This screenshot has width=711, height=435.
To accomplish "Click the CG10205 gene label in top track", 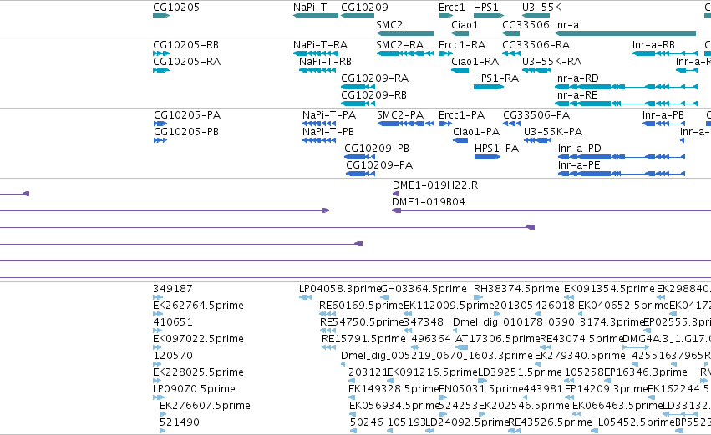I will [x=176, y=8].
